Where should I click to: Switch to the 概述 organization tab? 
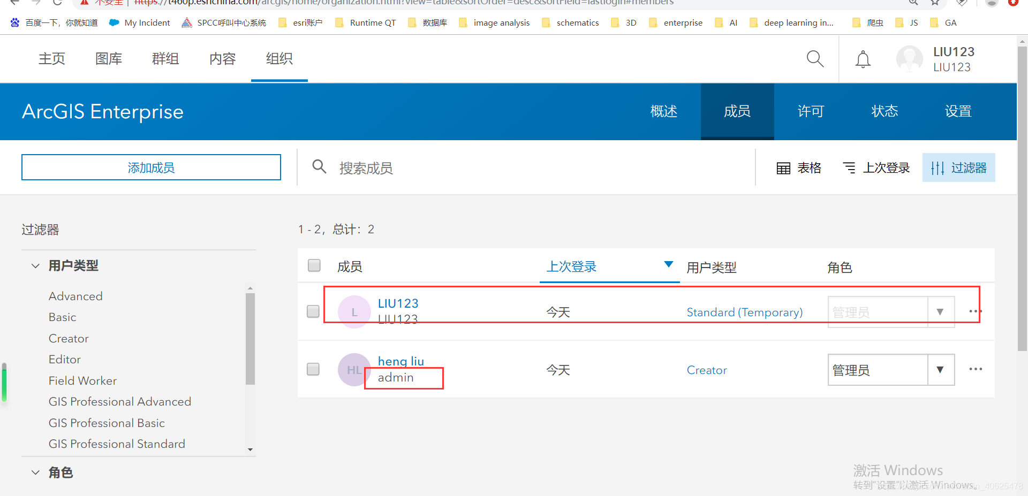[x=664, y=111]
